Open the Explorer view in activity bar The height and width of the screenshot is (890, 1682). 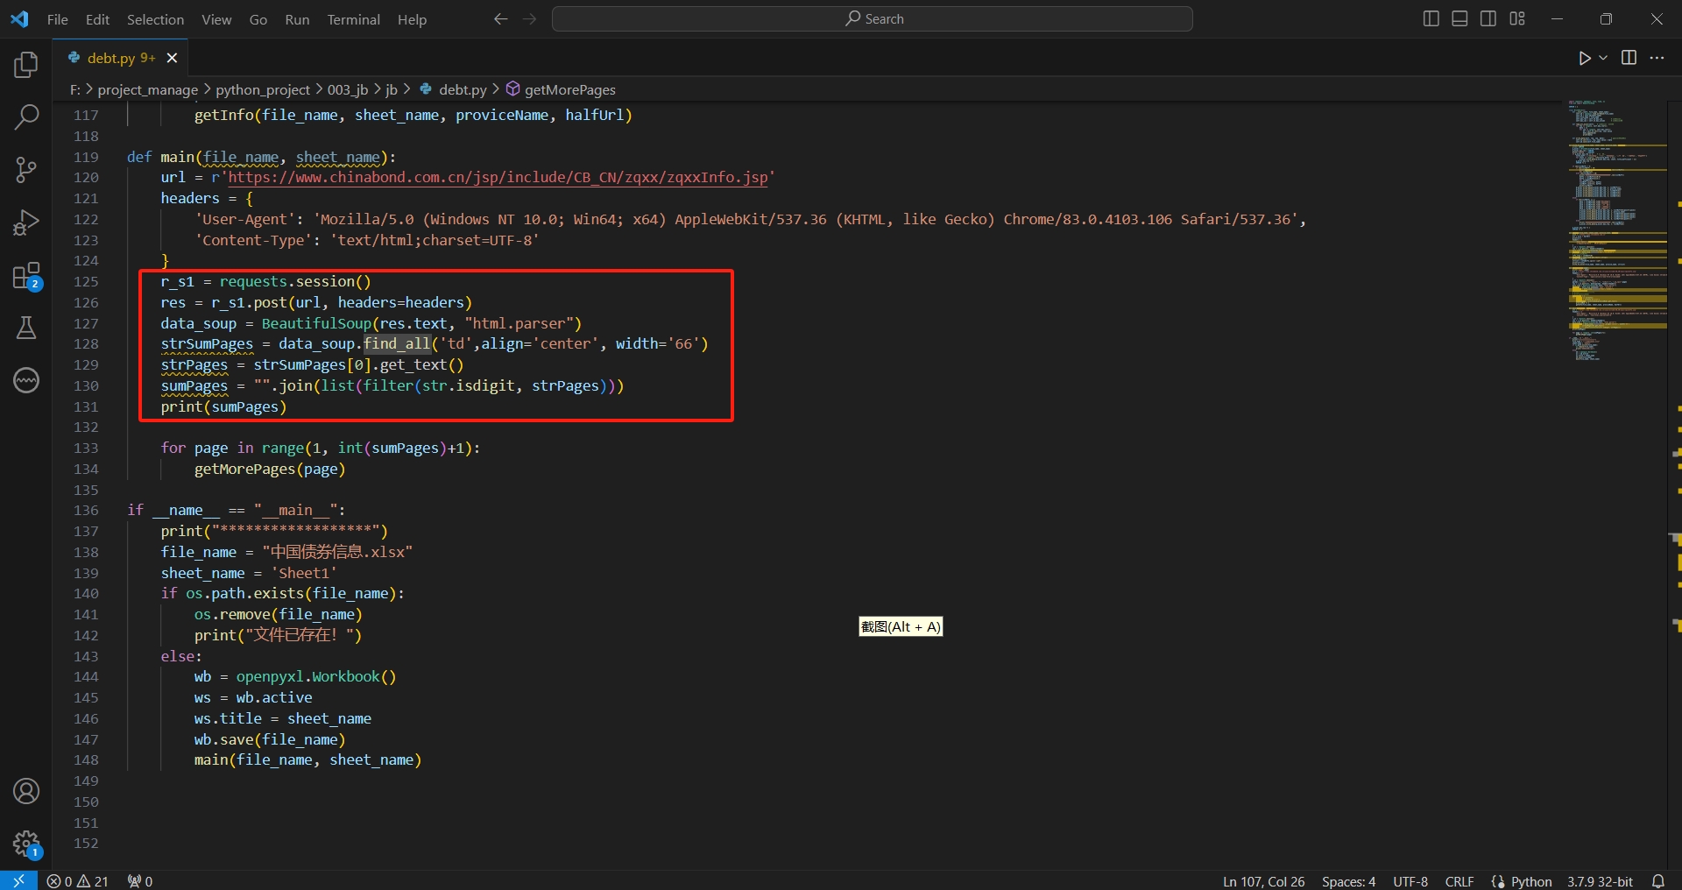26,64
